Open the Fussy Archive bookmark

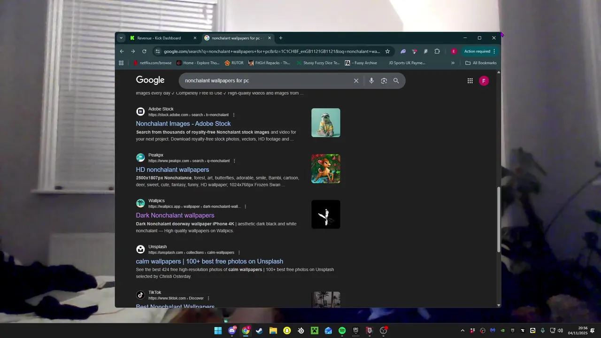tap(361, 62)
